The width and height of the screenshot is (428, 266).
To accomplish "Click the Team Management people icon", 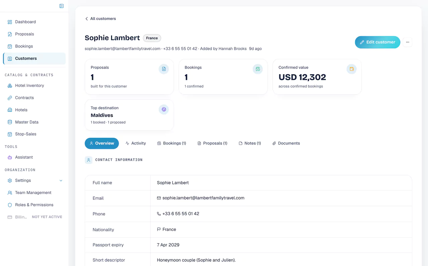I will click(x=10, y=193).
